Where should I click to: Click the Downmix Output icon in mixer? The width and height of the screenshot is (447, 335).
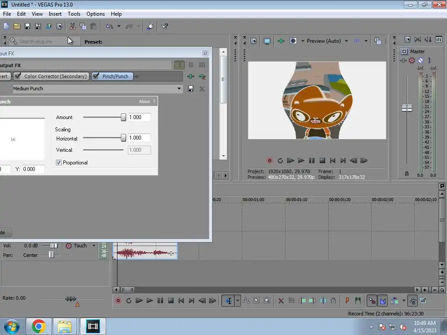click(418, 40)
